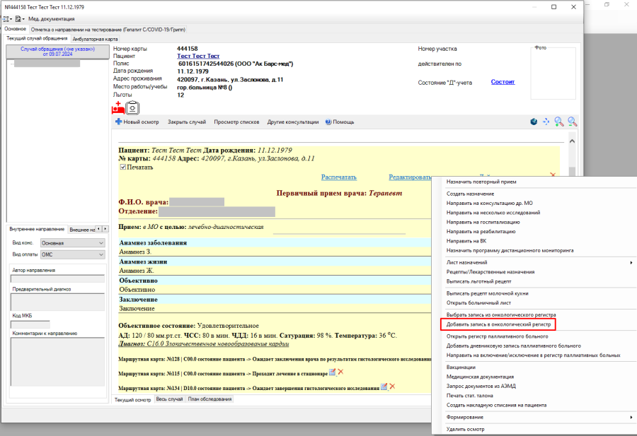637x436 pixels.
Task: Click the Новый осмотр button
Action: point(137,122)
